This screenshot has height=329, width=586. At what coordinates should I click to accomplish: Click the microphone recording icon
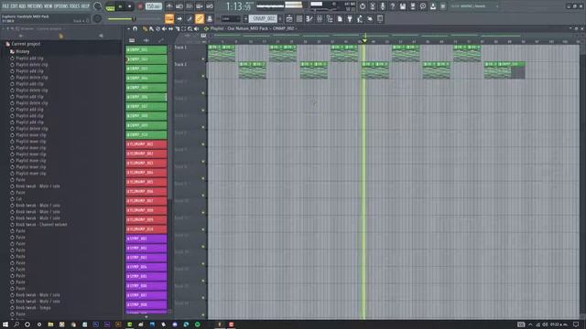click(x=383, y=6)
